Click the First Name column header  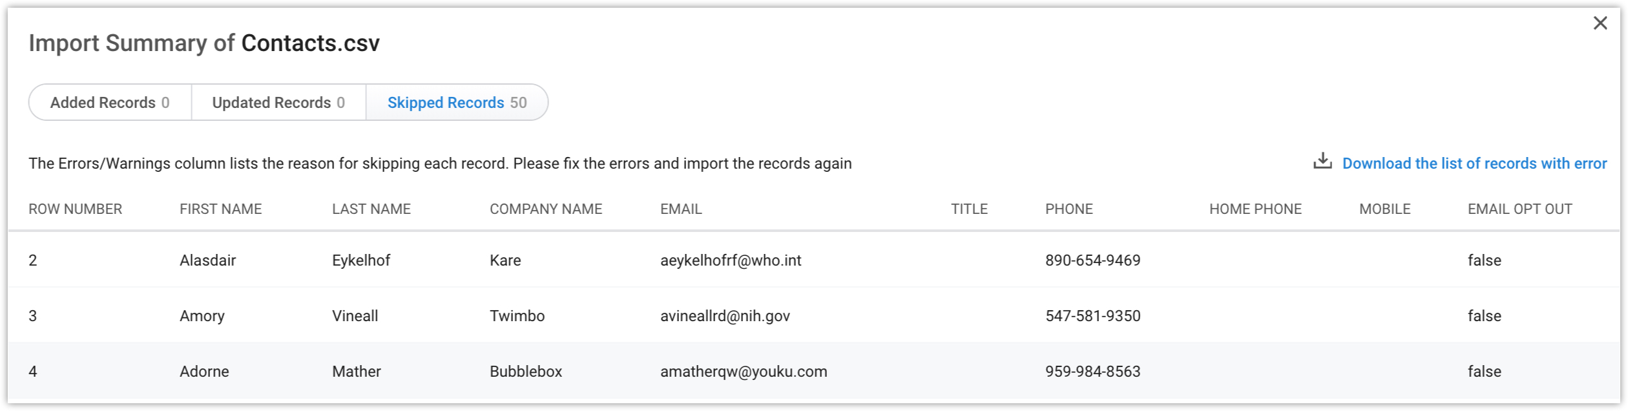(x=220, y=209)
